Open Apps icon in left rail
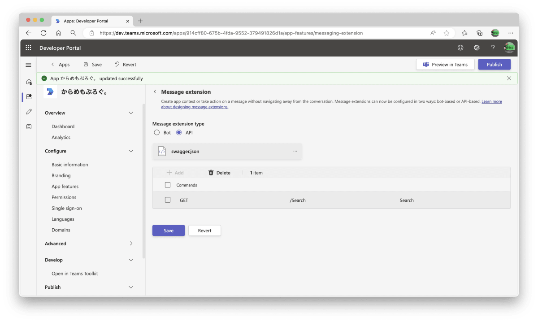 [x=29, y=96]
